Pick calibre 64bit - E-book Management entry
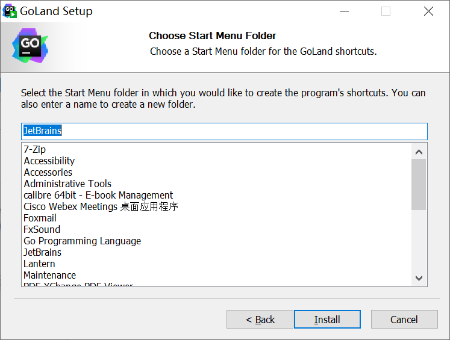Viewport: 450px width, 340px height. [x=98, y=195]
